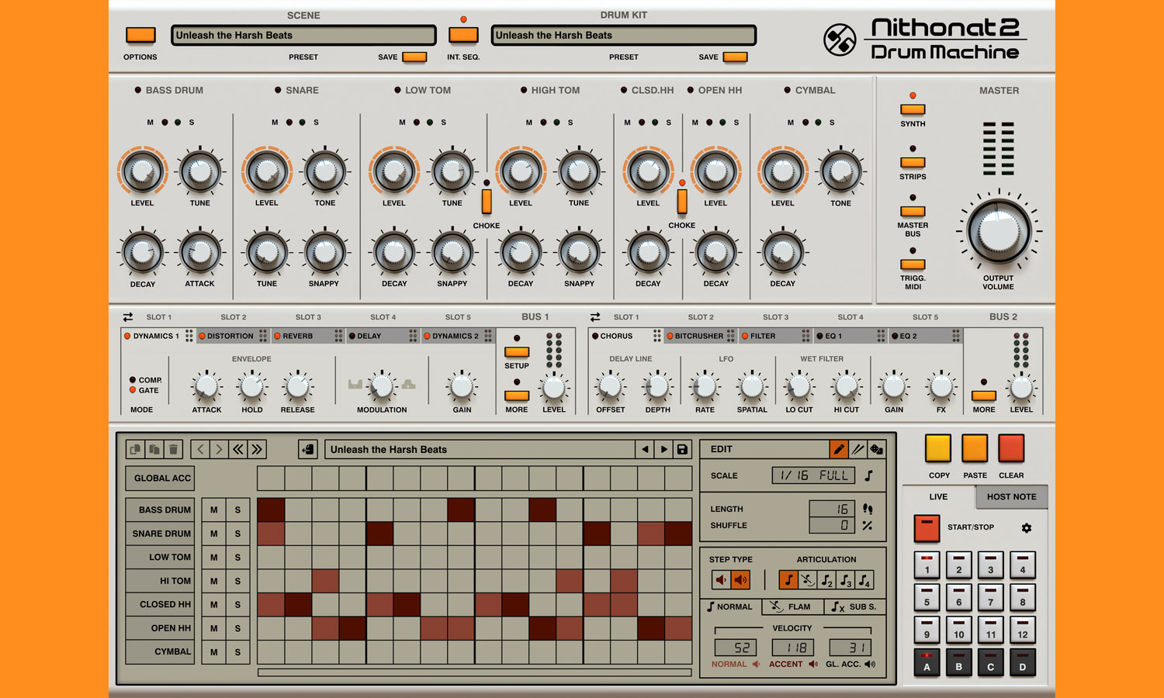Shift pattern one step left with single arrow
1164x698 pixels.
pos(200,449)
